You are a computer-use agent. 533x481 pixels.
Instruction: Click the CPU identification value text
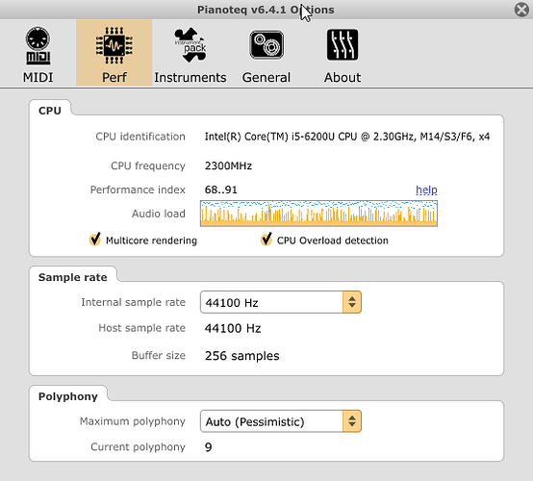pyautogui.click(x=347, y=137)
